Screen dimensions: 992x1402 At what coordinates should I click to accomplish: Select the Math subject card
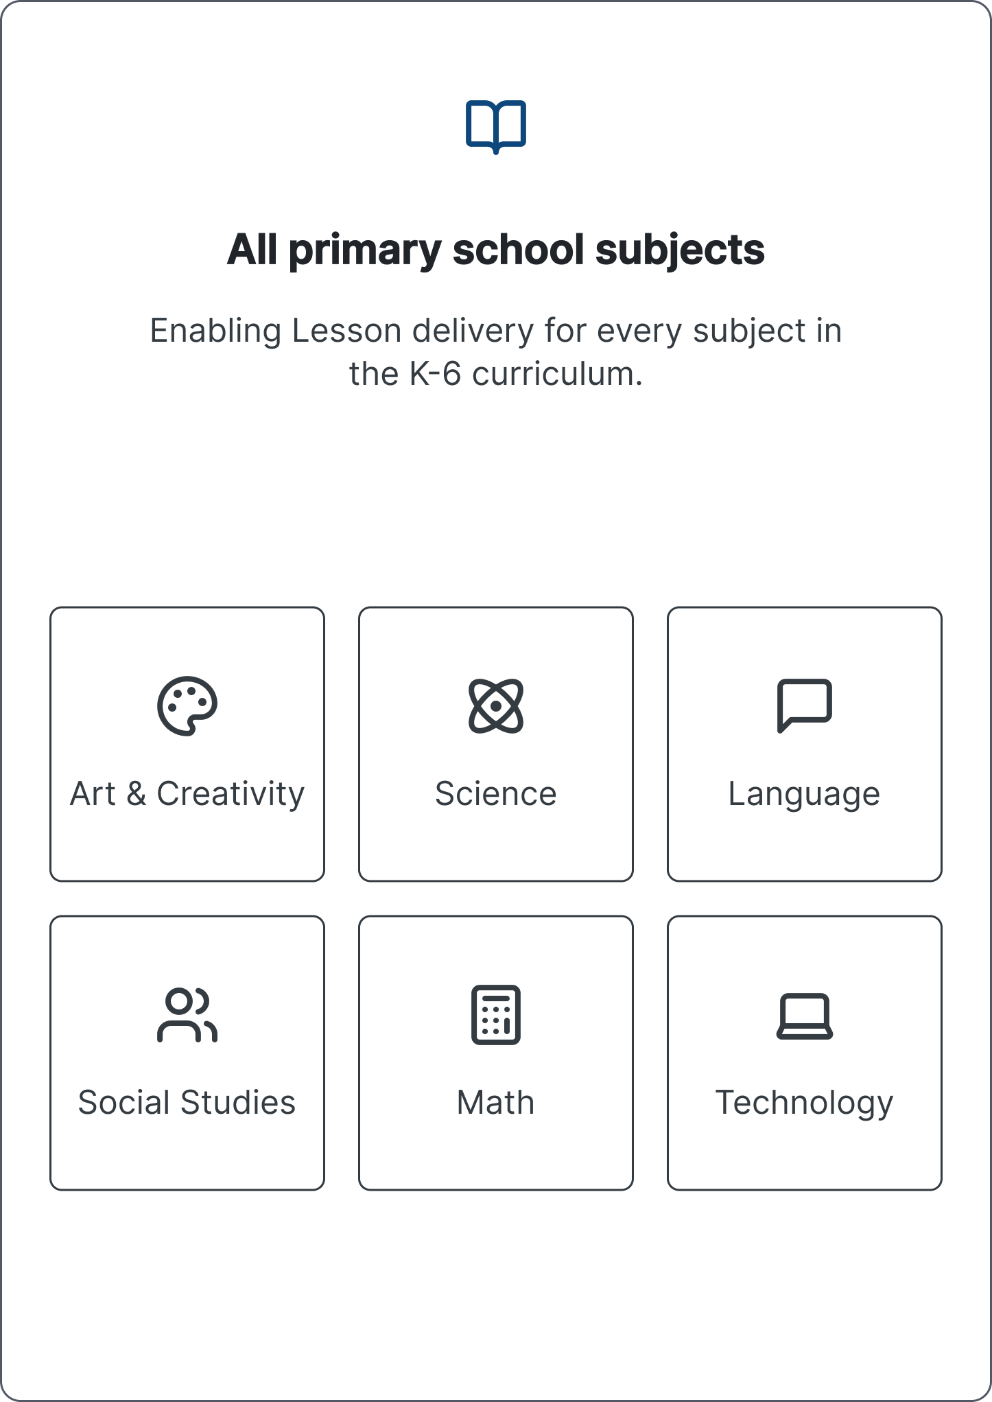[x=496, y=1053]
